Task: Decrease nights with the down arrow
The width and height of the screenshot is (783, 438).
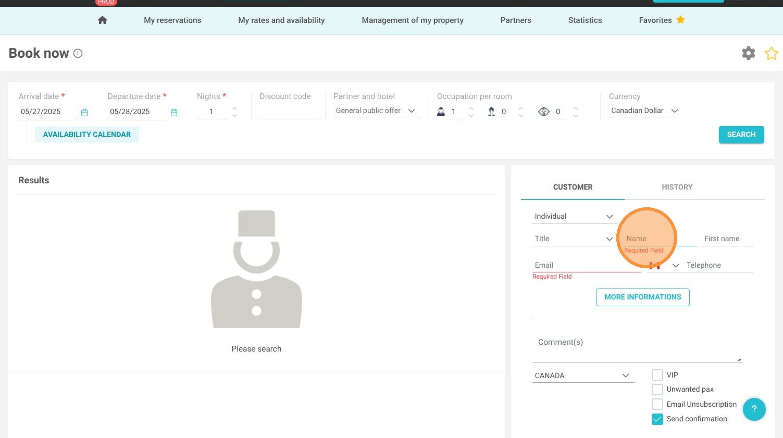Action: [234, 116]
